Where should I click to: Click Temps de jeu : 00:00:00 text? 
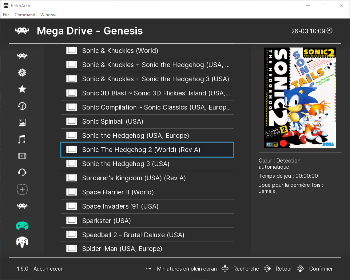pos(288,176)
